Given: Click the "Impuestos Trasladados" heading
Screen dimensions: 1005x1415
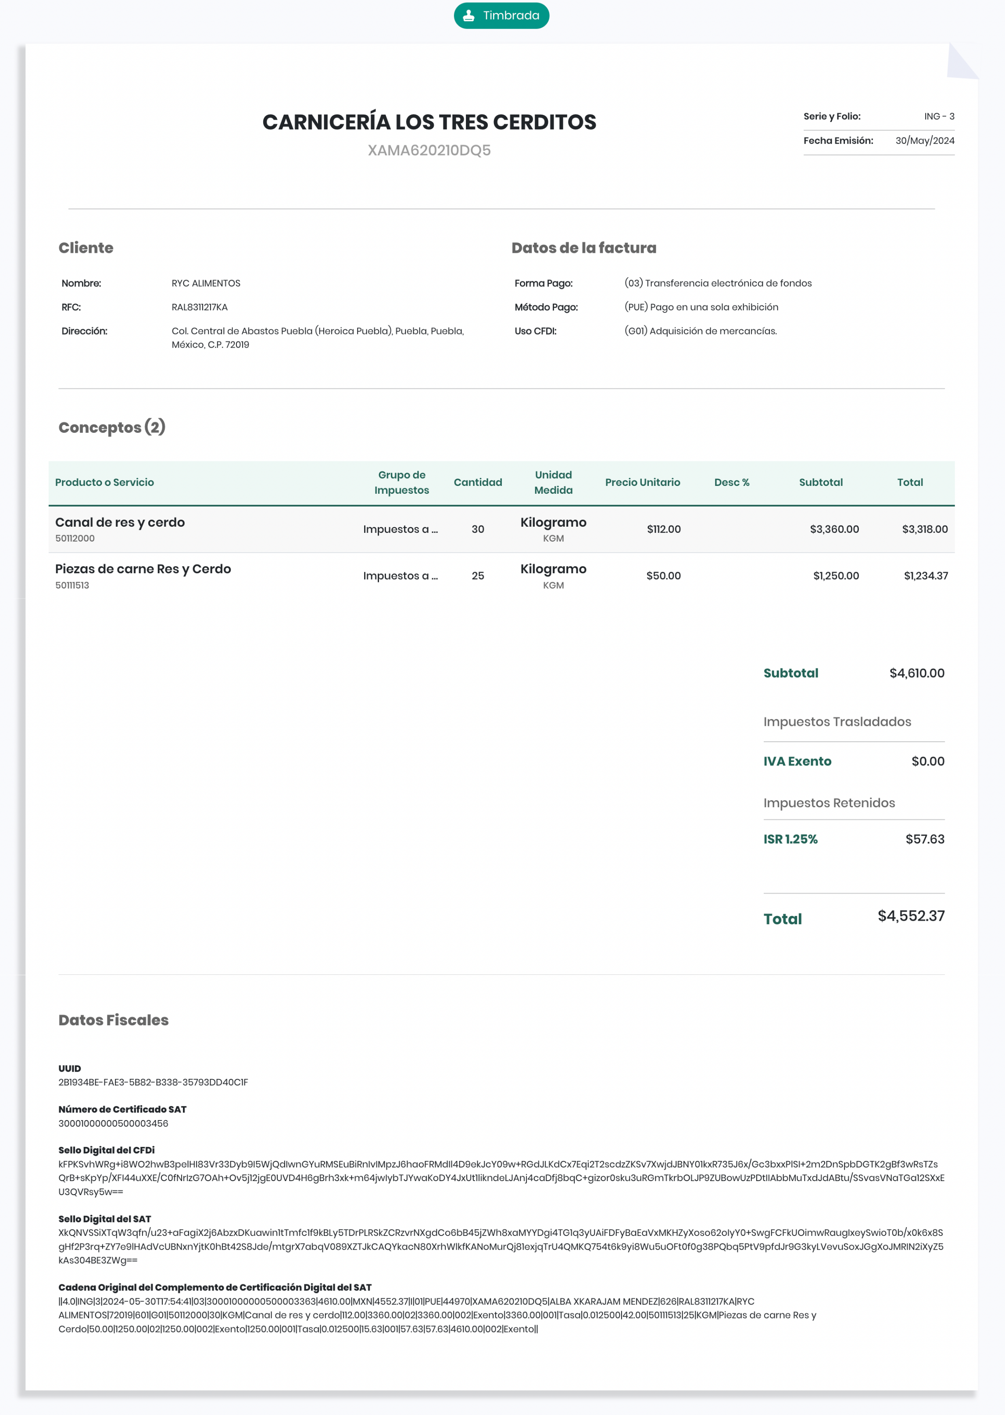Looking at the screenshot, I should coord(837,722).
